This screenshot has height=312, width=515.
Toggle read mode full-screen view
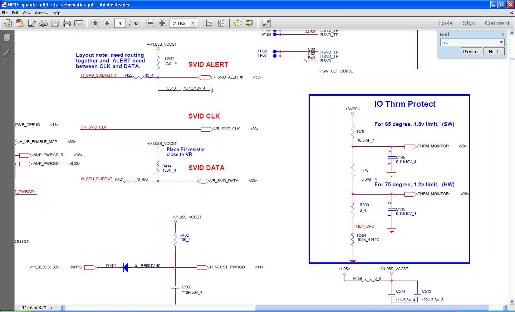point(266,23)
